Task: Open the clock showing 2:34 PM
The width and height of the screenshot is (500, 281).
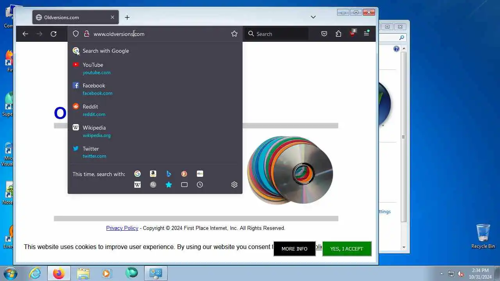Action: tap(480, 273)
